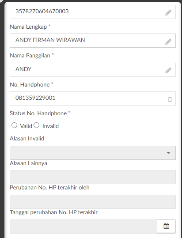Click the Nama Panggilan field with ANDY
182x238 pixels.
click(93, 70)
